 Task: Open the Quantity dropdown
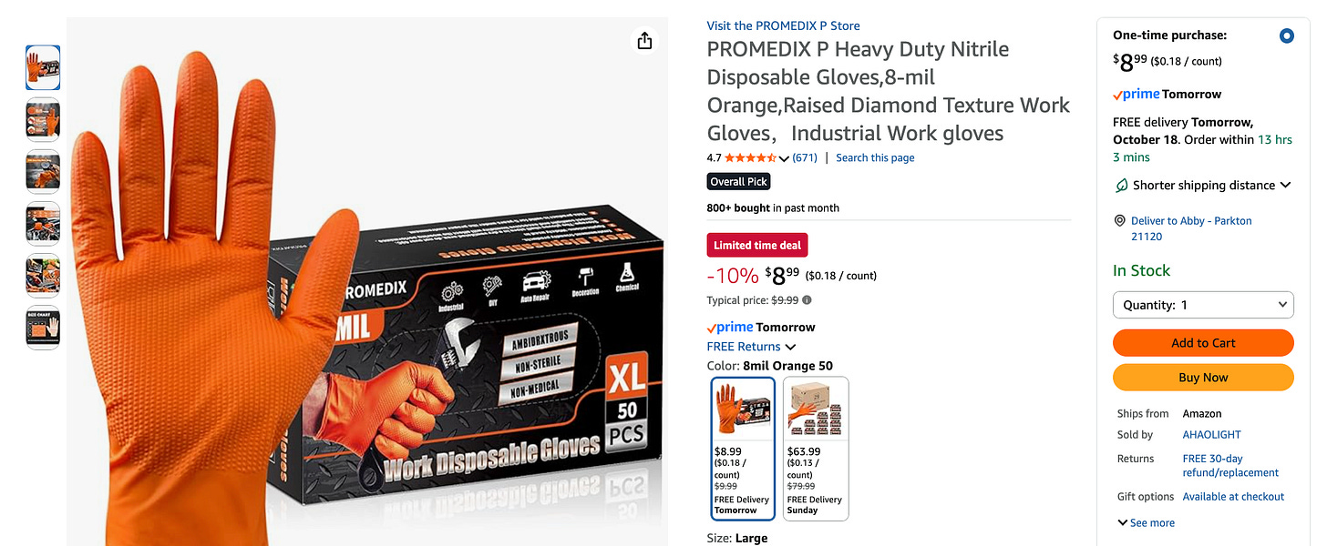click(1203, 305)
